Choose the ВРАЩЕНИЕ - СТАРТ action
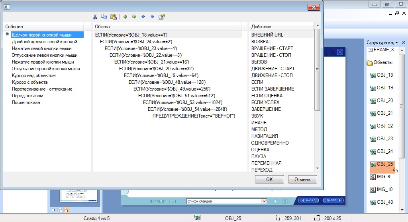Screen dimensions: 408x222 point(272,48)
